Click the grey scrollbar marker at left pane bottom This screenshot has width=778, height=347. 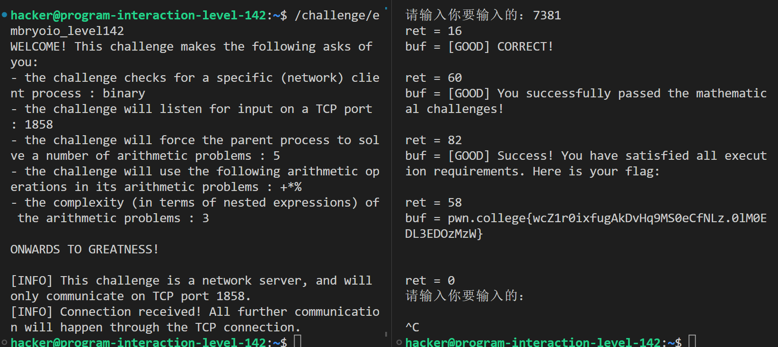click(x=386, y=334)
